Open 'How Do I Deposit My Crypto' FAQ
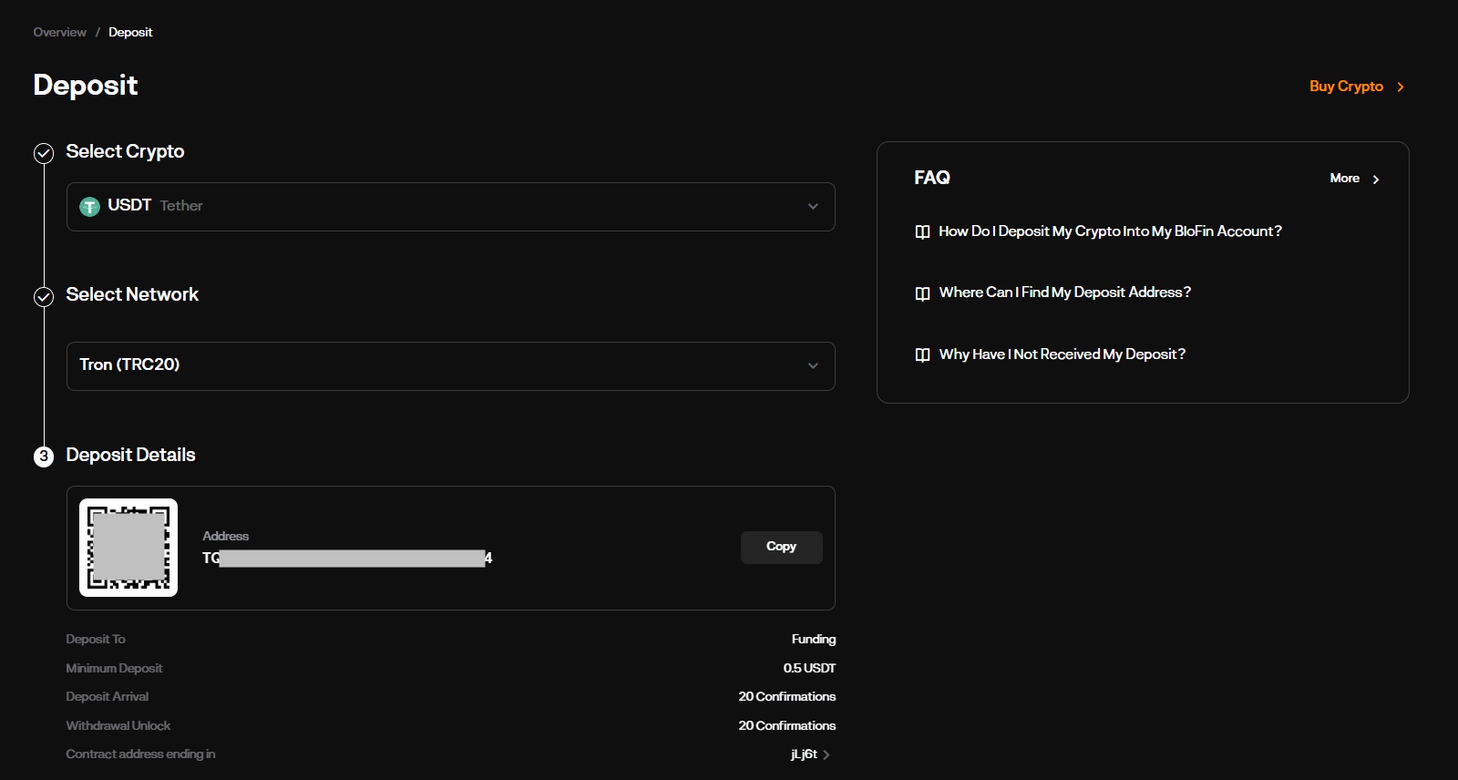Screen dimensions: 1458x780 click(1110, 231)
